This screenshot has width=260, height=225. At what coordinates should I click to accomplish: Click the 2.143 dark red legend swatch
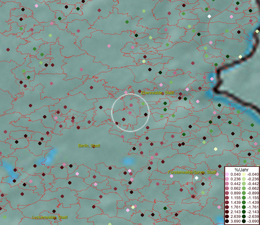pos(227,212)
